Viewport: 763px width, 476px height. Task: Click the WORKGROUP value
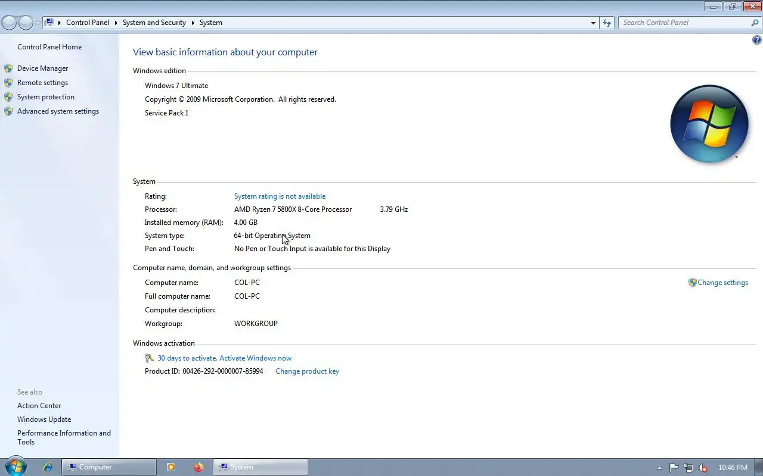256,324
